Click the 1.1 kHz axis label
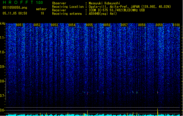Image resolution: width=183 pixels, height=116 pixels. click(x=3, y=38)
